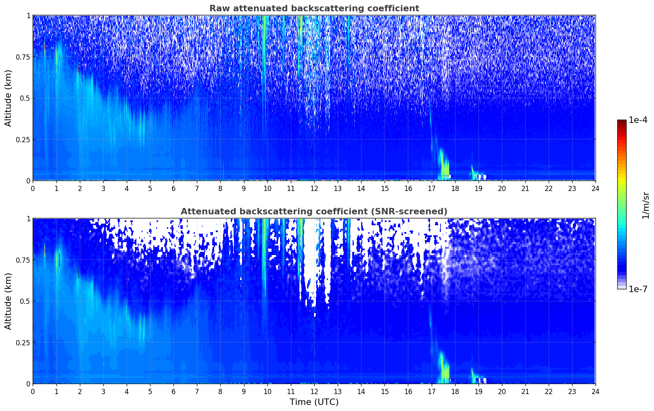Click the '20' time tick on the bottom plot

502,392
